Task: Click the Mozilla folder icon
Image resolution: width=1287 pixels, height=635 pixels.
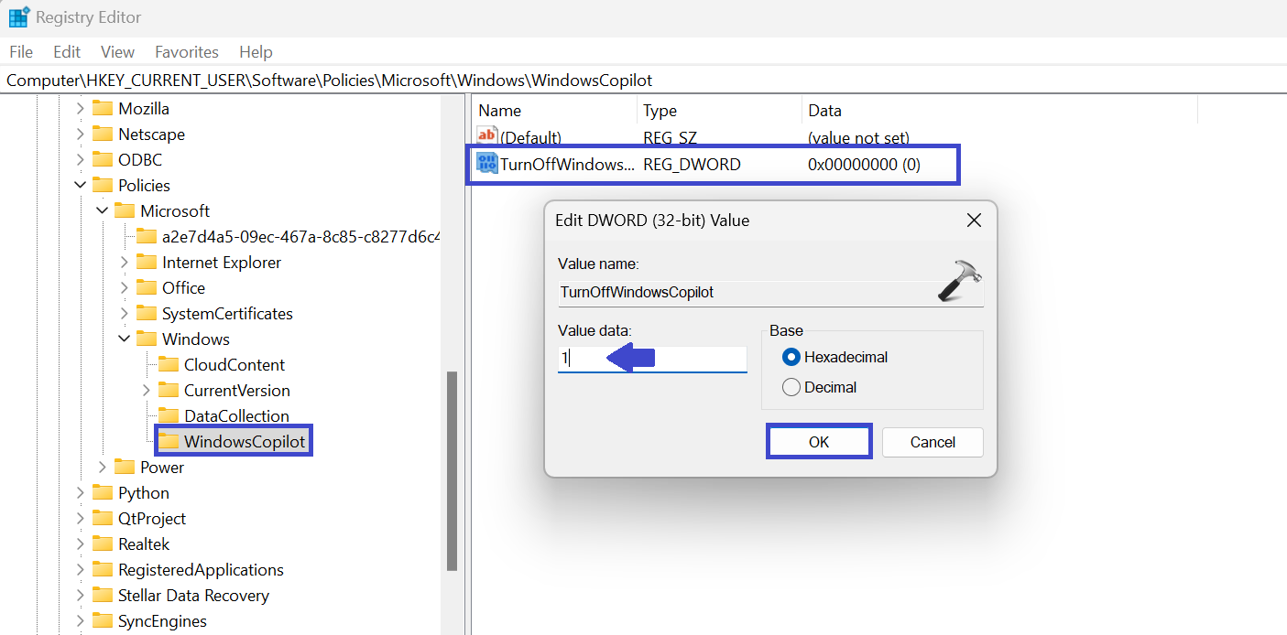Action: [x=103, y=109]
